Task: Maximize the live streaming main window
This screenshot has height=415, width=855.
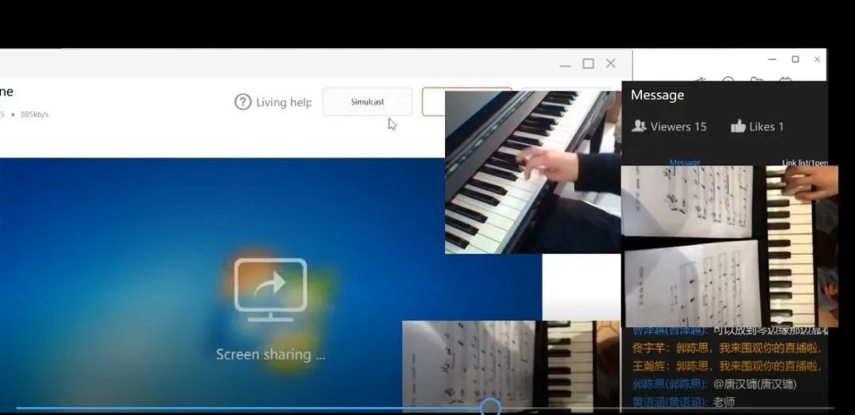Action: [588, 63]
